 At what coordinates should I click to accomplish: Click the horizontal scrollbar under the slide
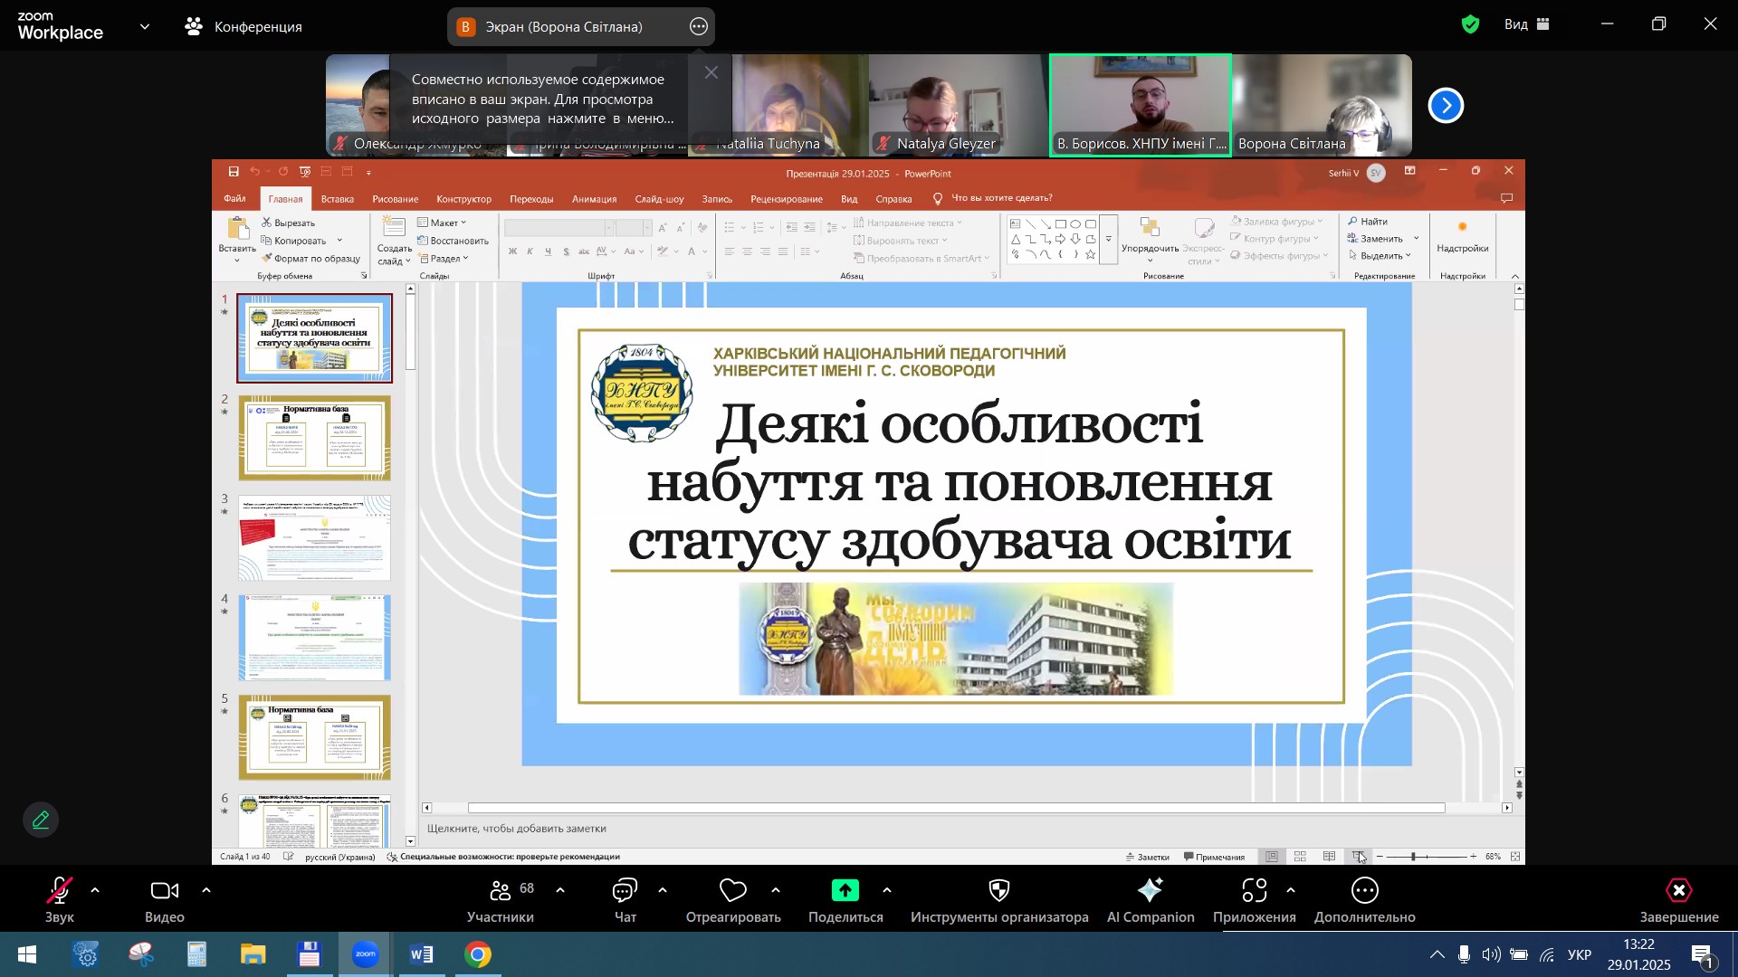point(956,808)
